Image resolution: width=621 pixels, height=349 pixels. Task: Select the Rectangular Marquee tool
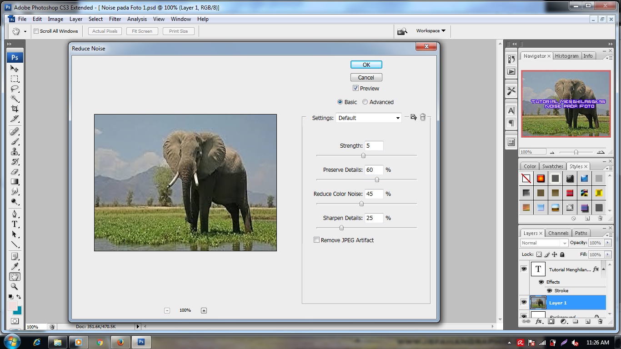(15, 79)
